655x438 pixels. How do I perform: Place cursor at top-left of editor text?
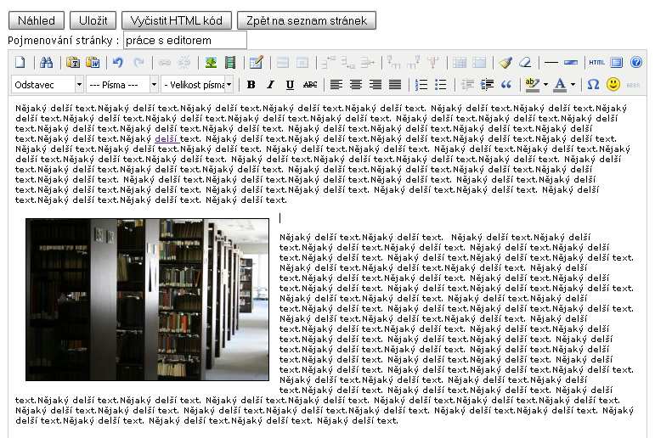[16, 109]
